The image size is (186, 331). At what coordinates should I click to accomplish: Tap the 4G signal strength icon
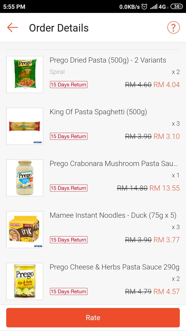[158, 6]
